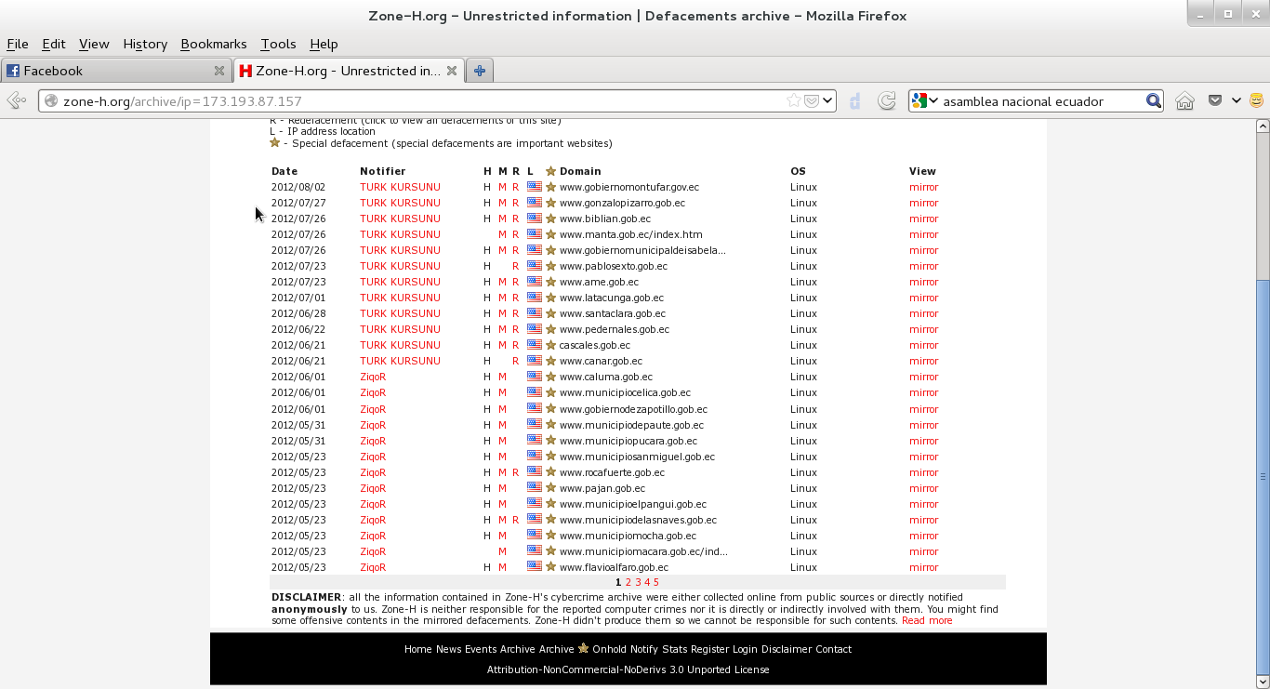The image size is (1270, 689).
Task: Open the Help menu
Action: click(x=324, y=44)
